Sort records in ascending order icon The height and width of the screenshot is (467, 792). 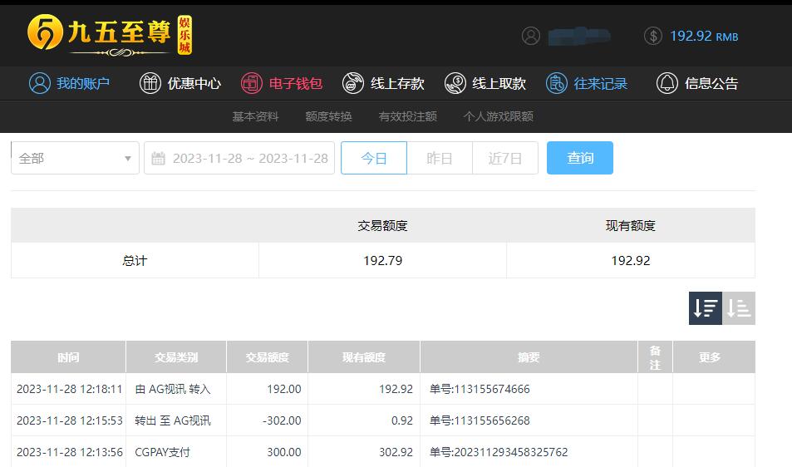pos(739,308)
